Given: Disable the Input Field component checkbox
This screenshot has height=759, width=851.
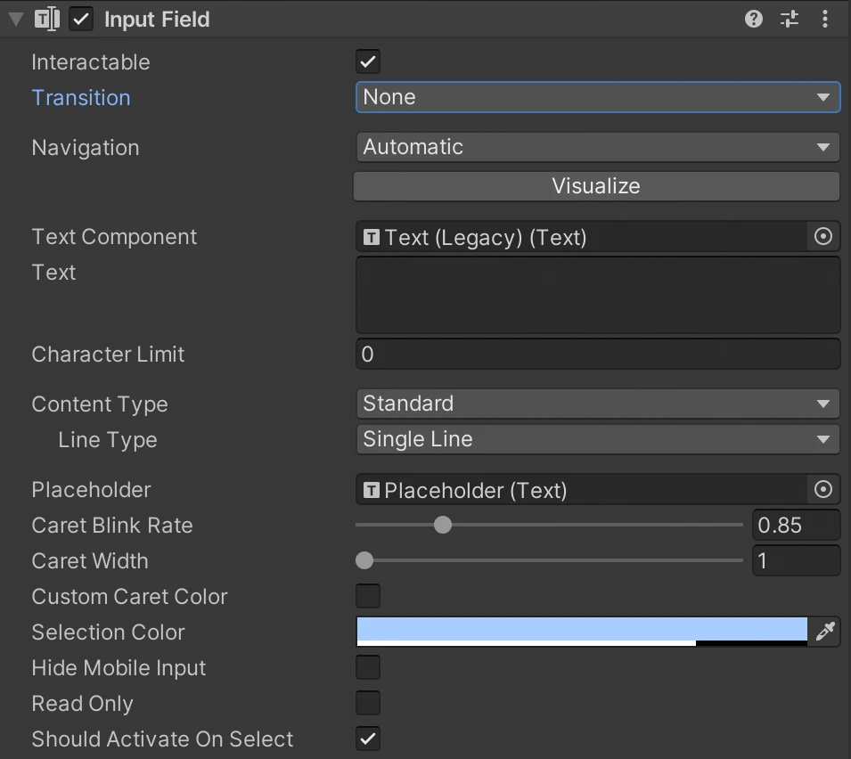Looking at the screenshot, I should pos(81,19).
